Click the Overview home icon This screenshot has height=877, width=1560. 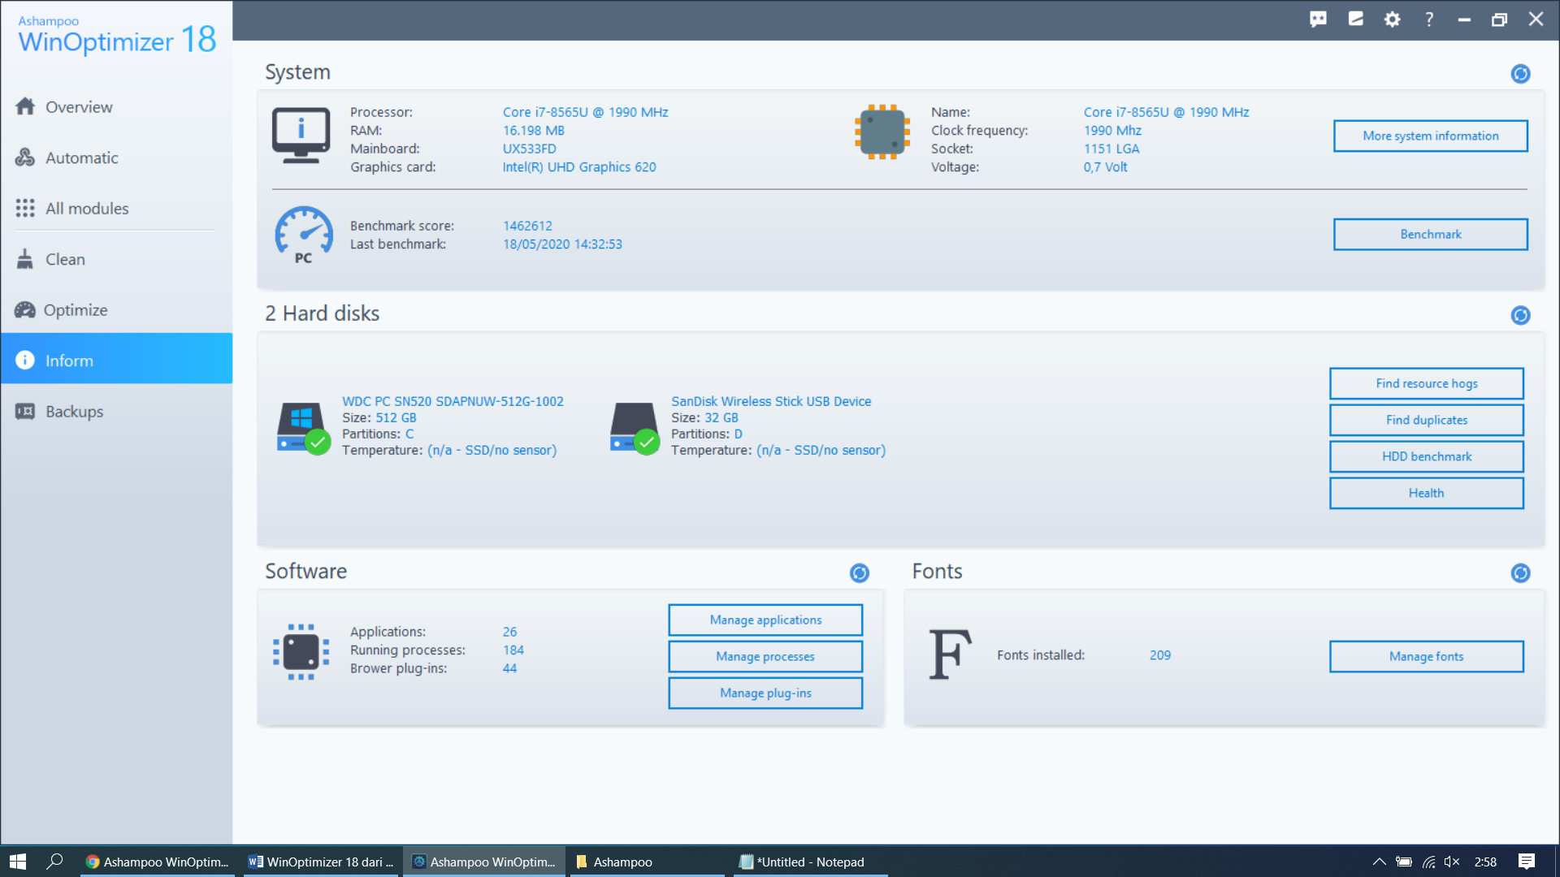25,106
